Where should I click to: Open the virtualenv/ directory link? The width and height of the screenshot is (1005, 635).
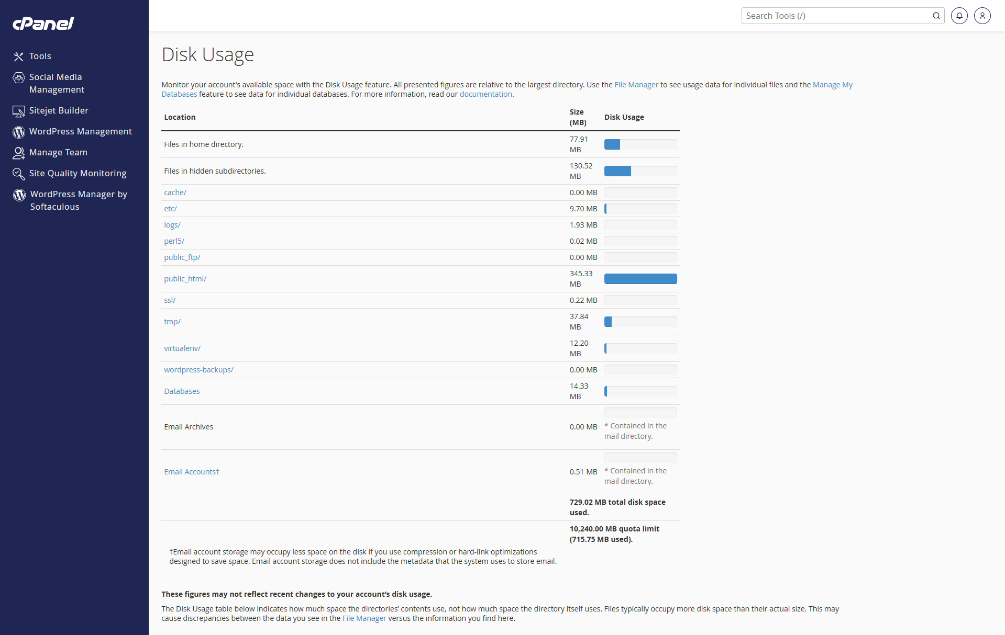[x=182, y=348]
